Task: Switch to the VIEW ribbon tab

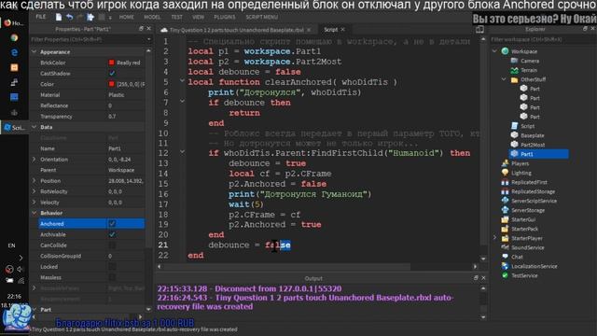Action: [198, 17]
